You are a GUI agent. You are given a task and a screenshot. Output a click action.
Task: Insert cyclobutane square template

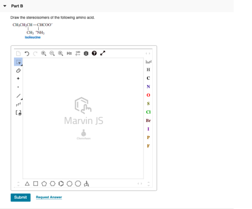[x=36, y=184]
